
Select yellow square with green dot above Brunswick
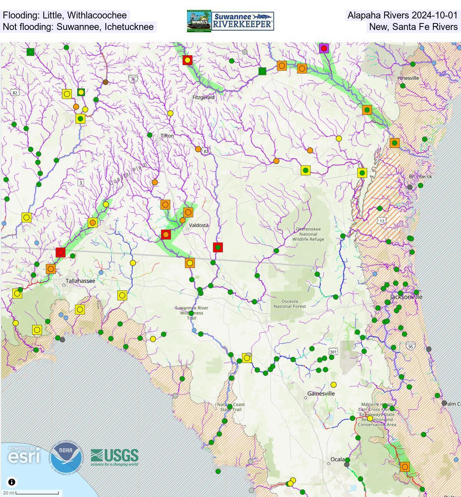[362, 173]
